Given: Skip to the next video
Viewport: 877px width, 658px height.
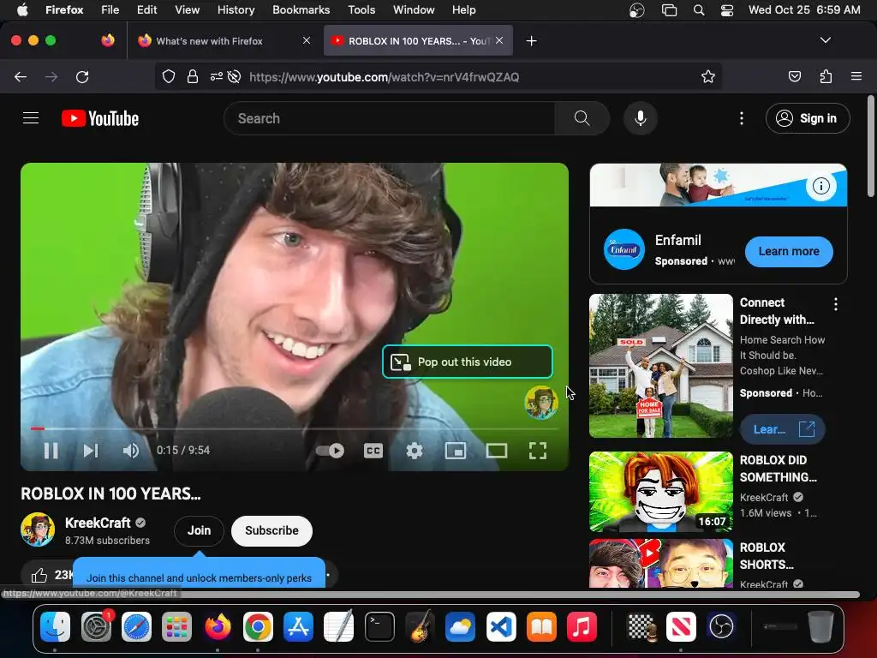Looking at the screenshot, I should pos(91,451).
